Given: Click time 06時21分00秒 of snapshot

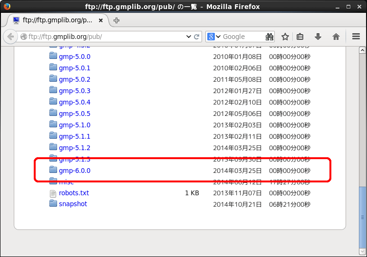Looking at the screenshot, I should point(290,204).
